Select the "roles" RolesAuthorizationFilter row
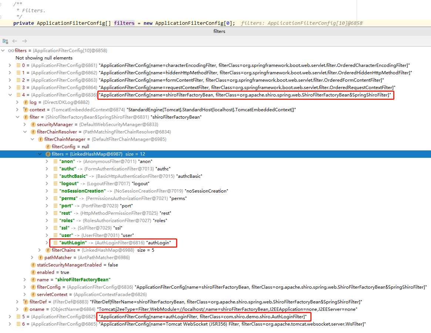This screenshot has width=431, height=333. [x=215, y=221]
